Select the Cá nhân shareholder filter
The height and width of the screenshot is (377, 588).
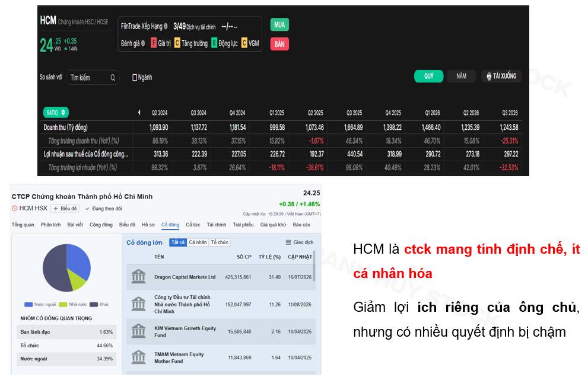click(198, 242)
